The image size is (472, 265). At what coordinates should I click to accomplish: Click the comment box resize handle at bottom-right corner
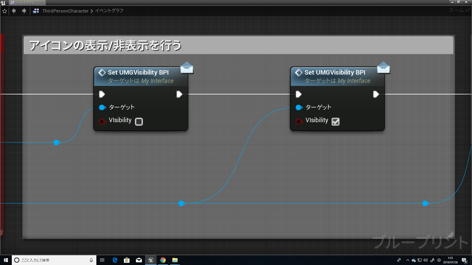tap(450, 234)
